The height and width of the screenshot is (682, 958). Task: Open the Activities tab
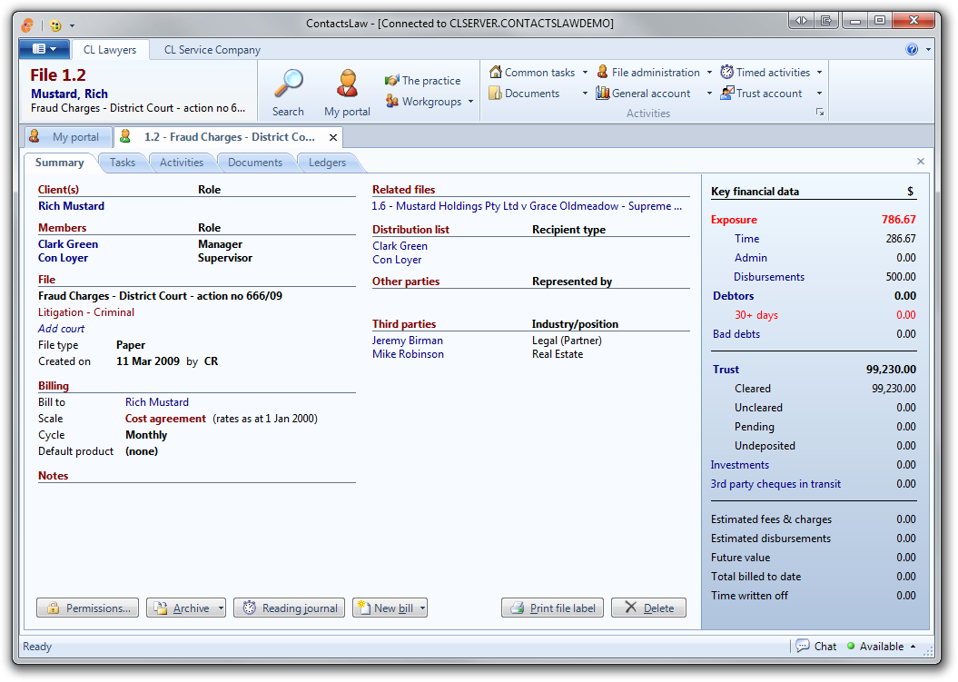(x=182, y=163)
